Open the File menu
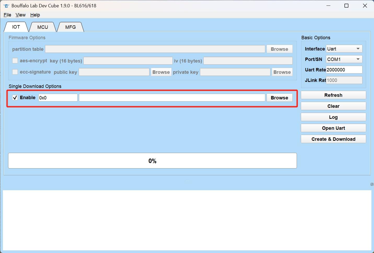This screenshot has width=374, height=253. coord(7,15)
